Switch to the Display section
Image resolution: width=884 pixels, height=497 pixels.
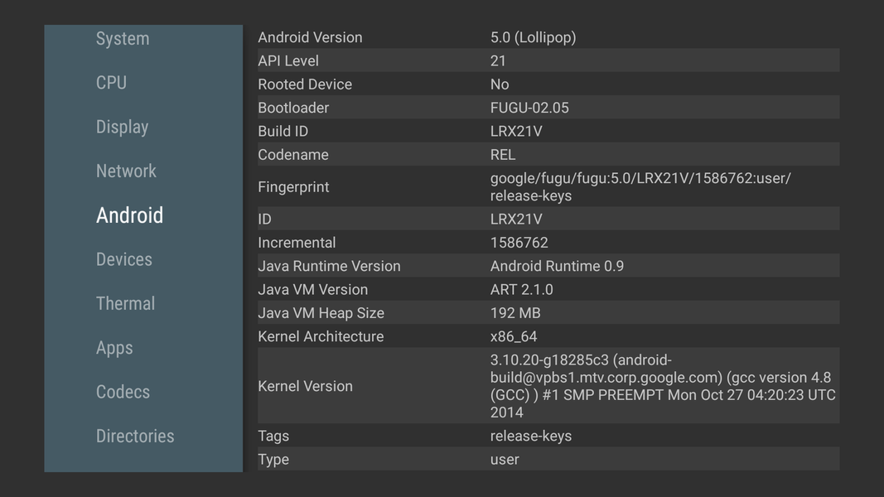[x=122, y=127]
